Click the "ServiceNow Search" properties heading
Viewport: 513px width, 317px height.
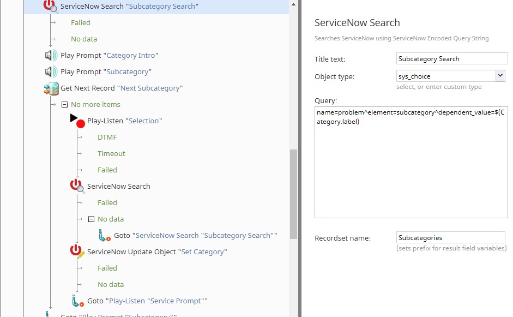[x=357, y=22]
